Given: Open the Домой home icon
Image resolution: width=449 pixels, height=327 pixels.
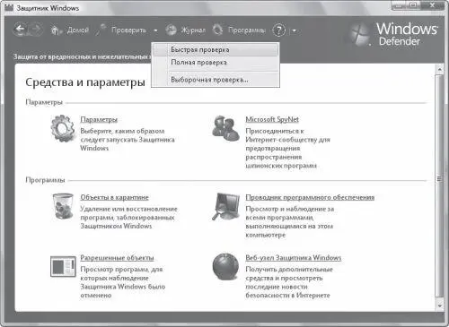Looking at the screenshot, I should click(56, 30).
